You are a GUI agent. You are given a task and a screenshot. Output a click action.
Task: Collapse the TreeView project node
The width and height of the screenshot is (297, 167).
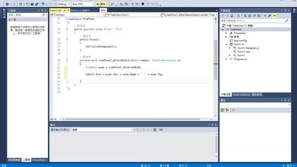click(223, 29)
